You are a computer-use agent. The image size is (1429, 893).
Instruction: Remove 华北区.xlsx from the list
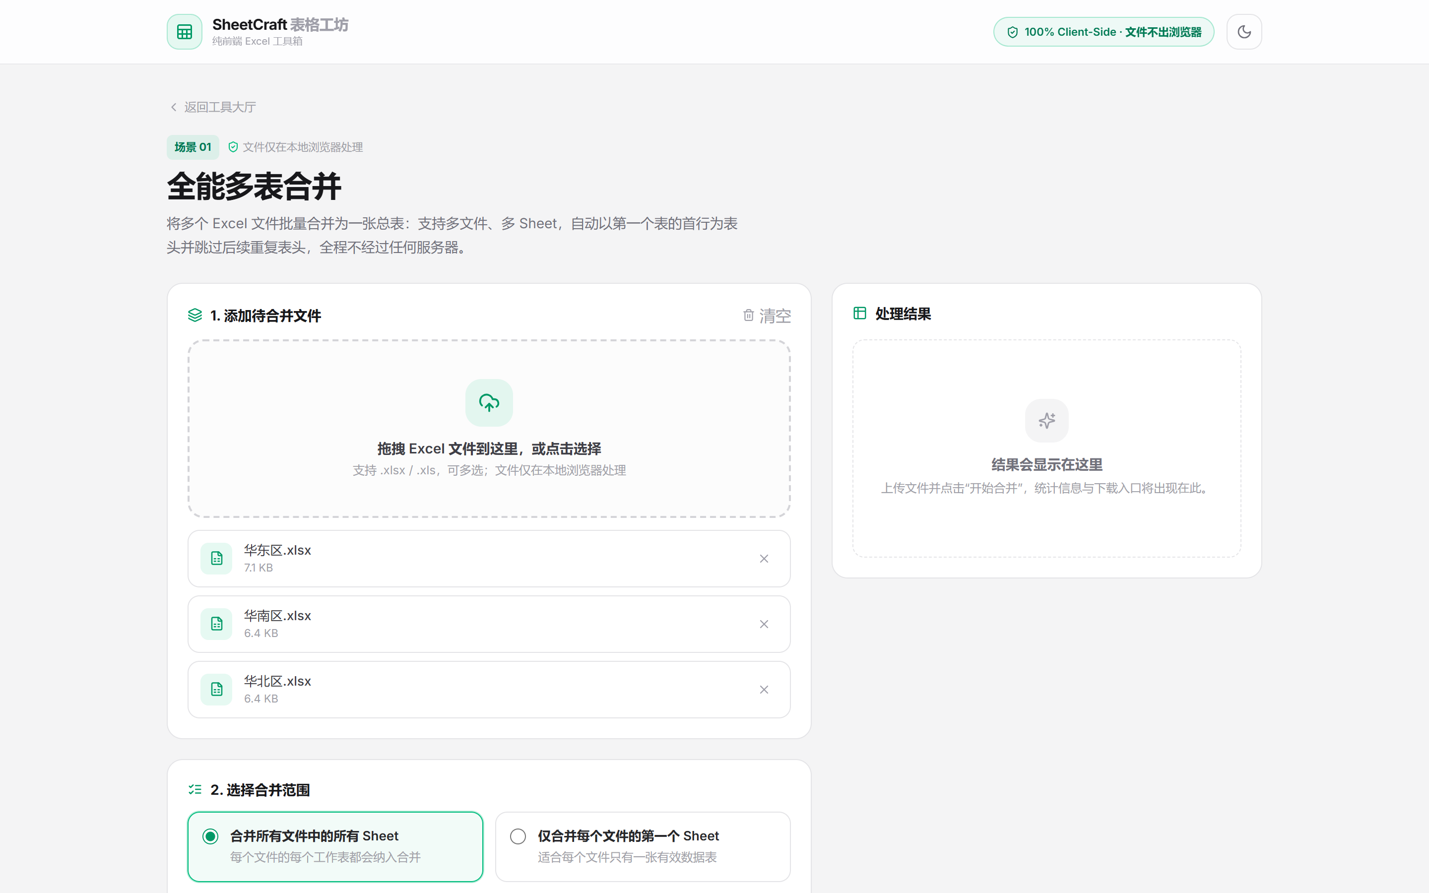764,689
